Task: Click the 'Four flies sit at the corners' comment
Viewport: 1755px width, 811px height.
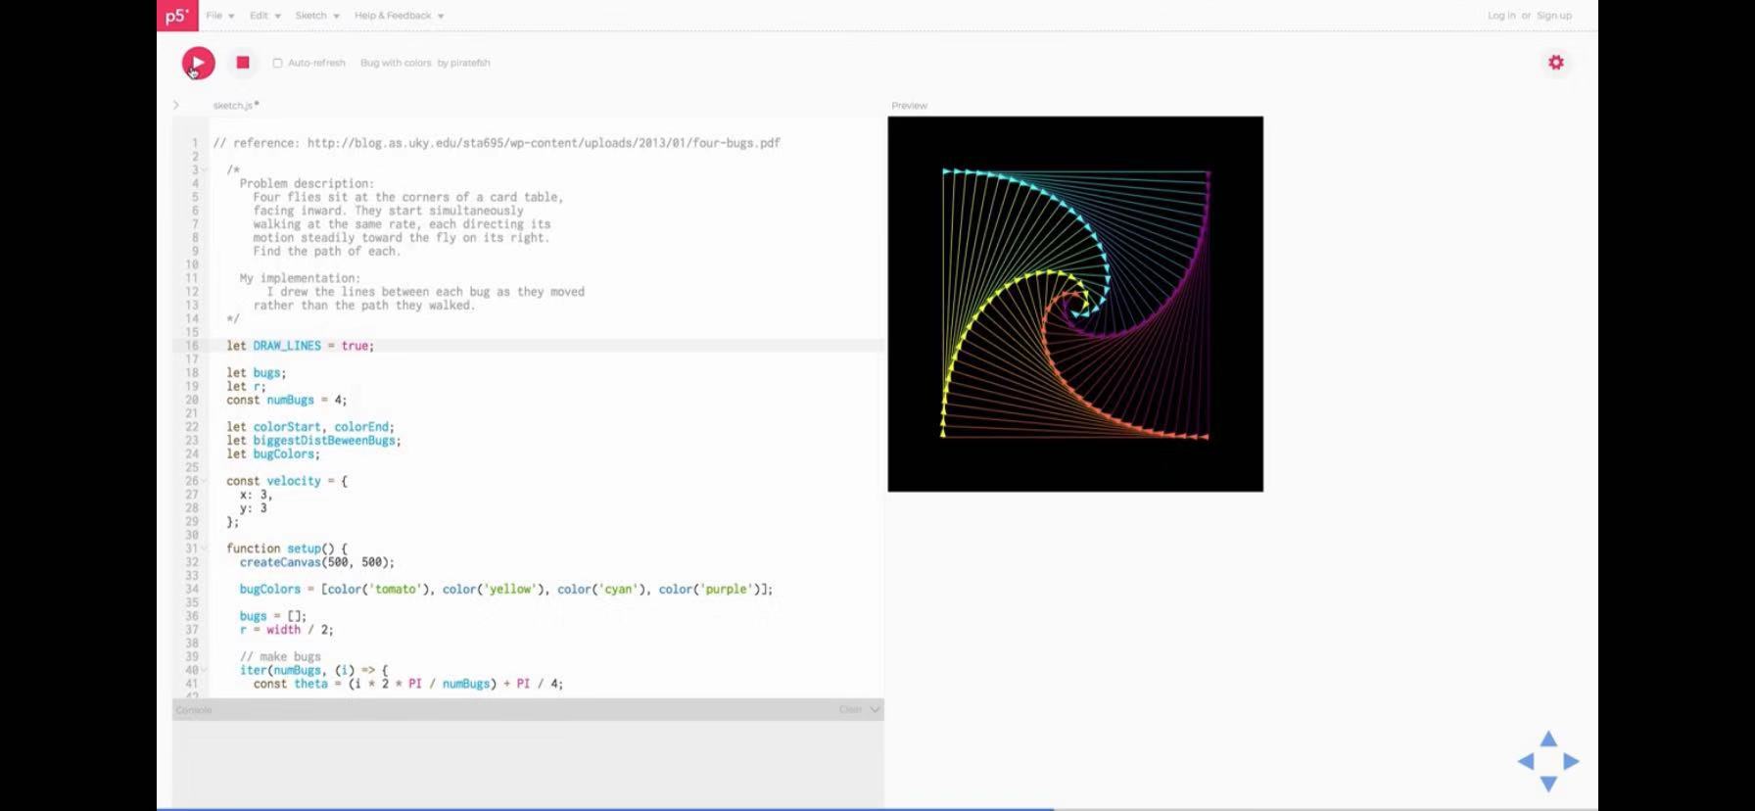Action: pyautogui.click(x=407, y=197)
